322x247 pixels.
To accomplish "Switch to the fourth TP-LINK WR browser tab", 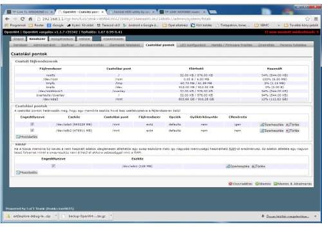I will tap(183, 12).
